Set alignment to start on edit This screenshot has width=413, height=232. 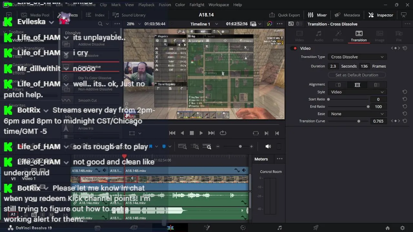point(376,85)
